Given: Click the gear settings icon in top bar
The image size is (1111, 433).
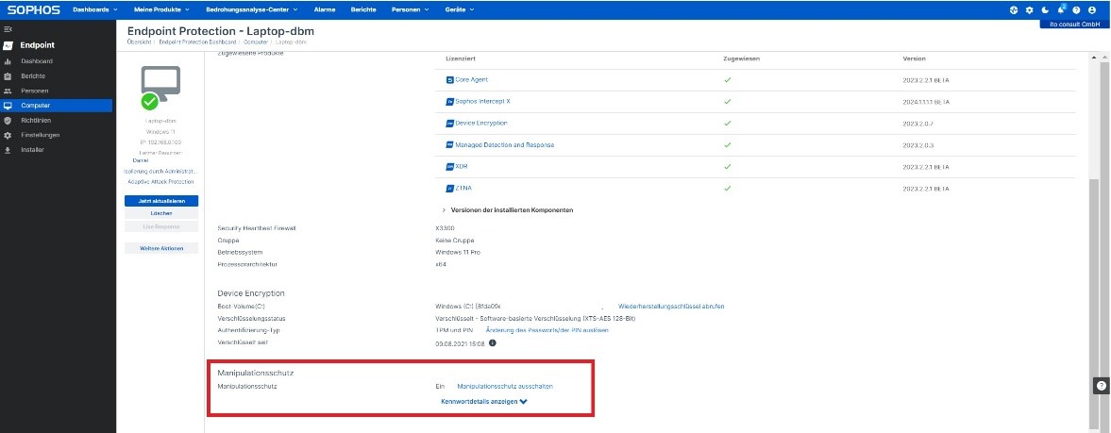Looking at the screenshot, I should coord(1030,9).
